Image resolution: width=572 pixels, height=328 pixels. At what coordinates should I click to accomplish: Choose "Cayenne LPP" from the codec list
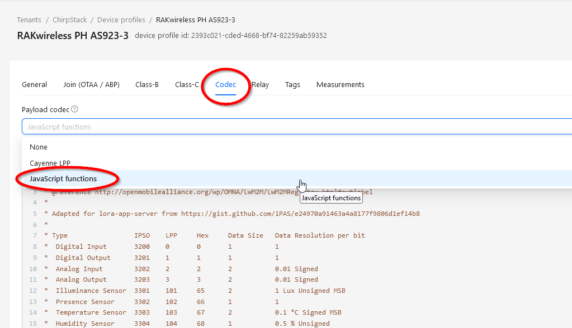(x=50, y=162)
